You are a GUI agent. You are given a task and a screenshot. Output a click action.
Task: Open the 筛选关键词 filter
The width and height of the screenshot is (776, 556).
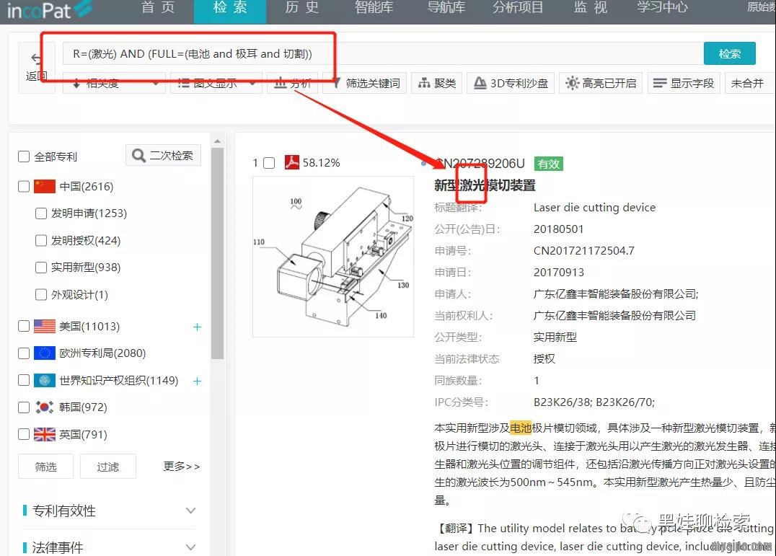pos(364,83)
